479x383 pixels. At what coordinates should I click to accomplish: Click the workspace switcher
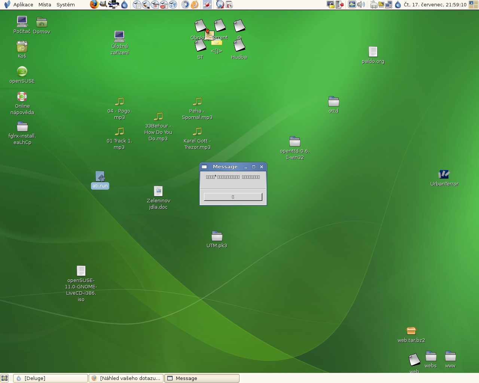473,4
